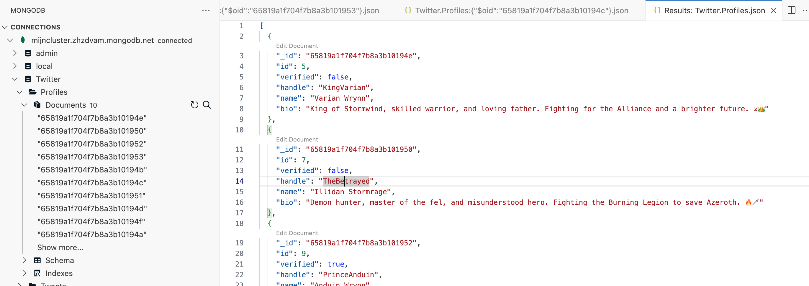Click the MongoDB leaf connection icon
This screenshot has height=286, width=809.
click(23, 40)
